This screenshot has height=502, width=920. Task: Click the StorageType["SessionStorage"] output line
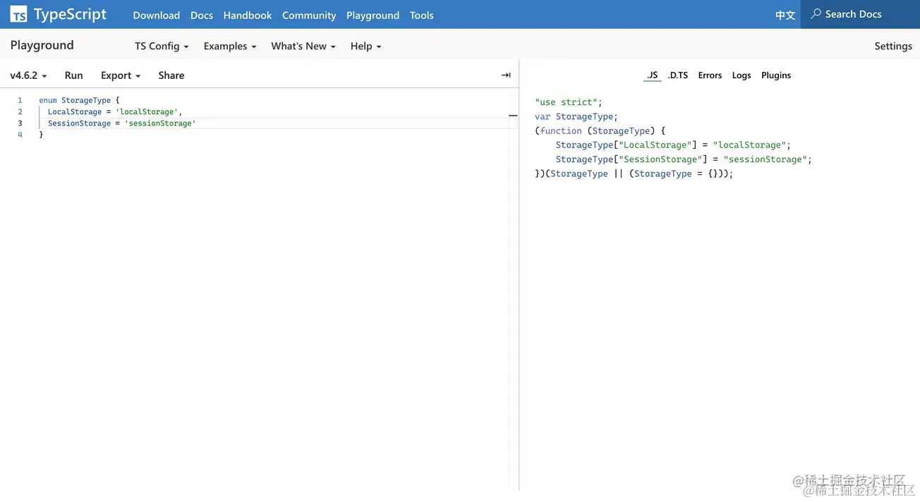(684, 159)
